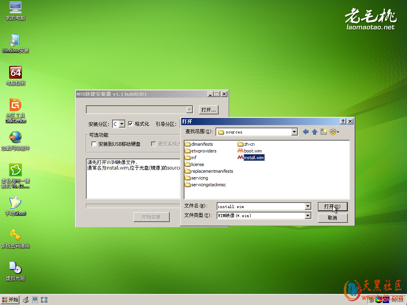Click the 打开(O) button in file dialog
Image resolution: width=407 pixels, height=305 pixels.
coord(333,207)
